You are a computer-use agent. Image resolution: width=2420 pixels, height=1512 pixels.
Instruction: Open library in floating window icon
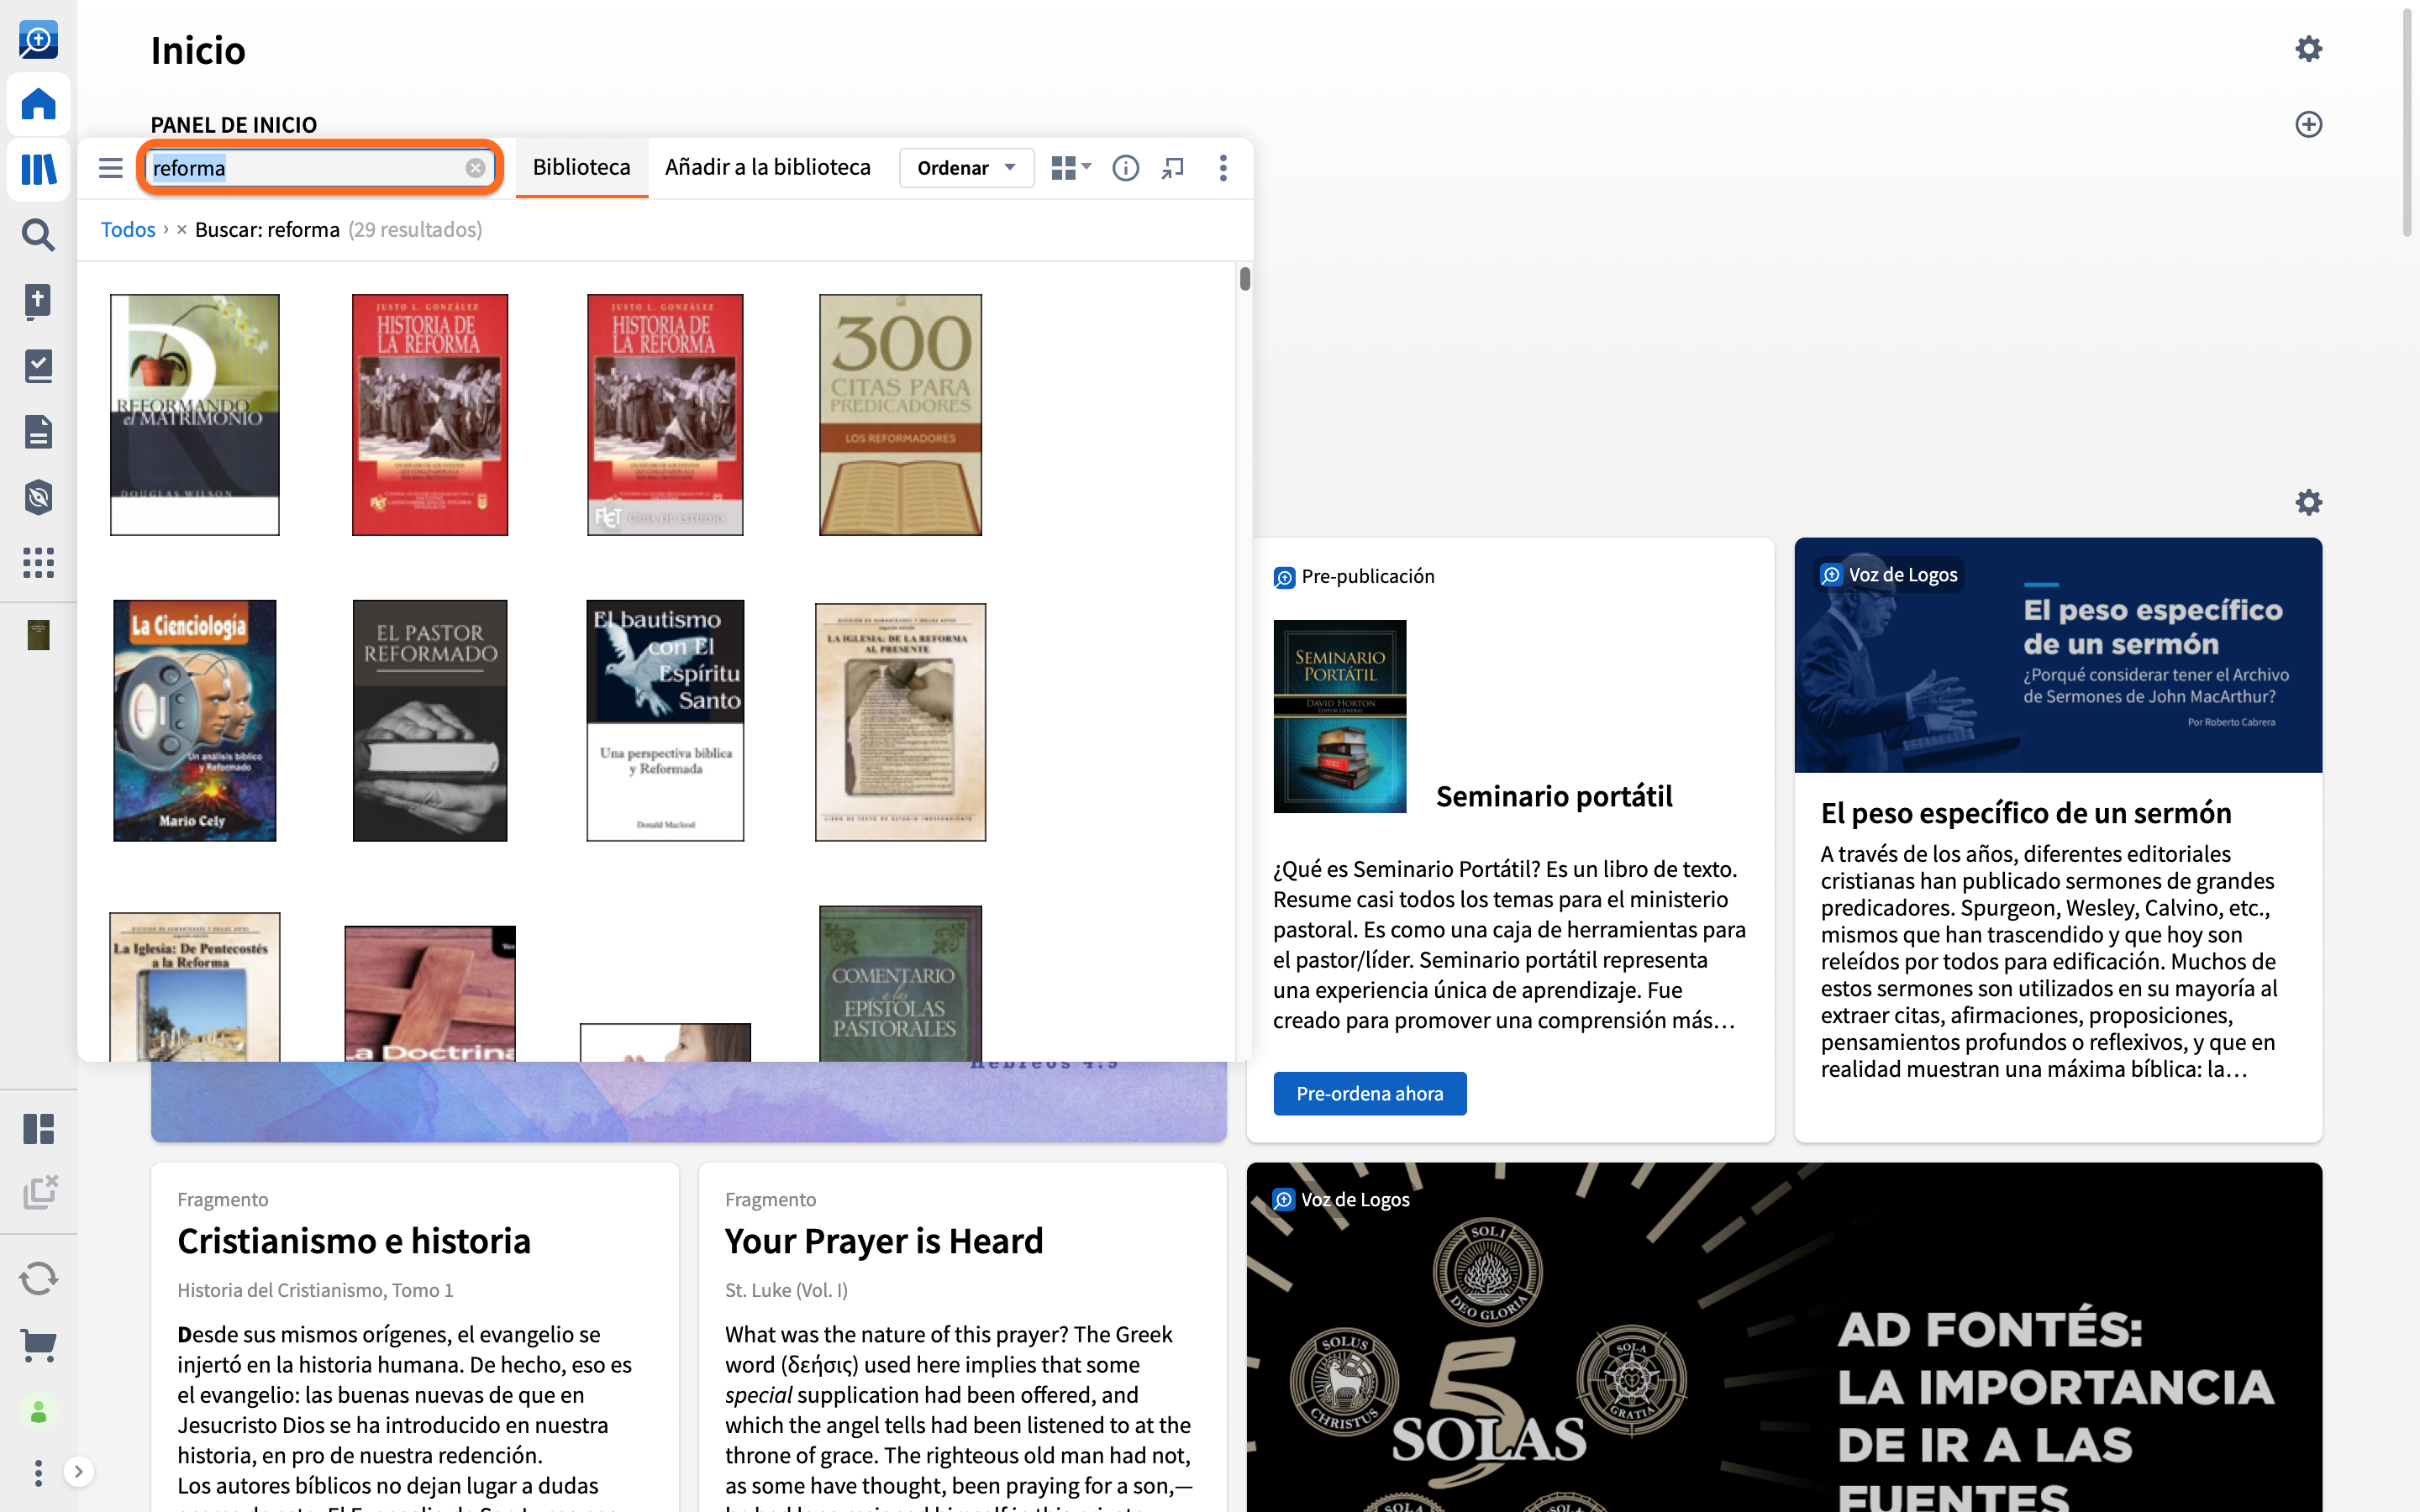(x=1173, y=168)
